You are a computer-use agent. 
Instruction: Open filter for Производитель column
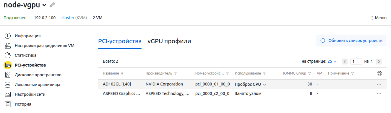point(175,73)
